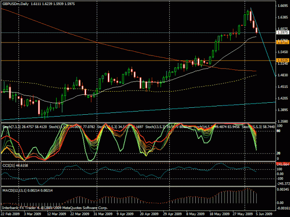Click the 80 level on stochastic scale
Image resolution: width=290 pixels, height=217 pixels.
278,131
